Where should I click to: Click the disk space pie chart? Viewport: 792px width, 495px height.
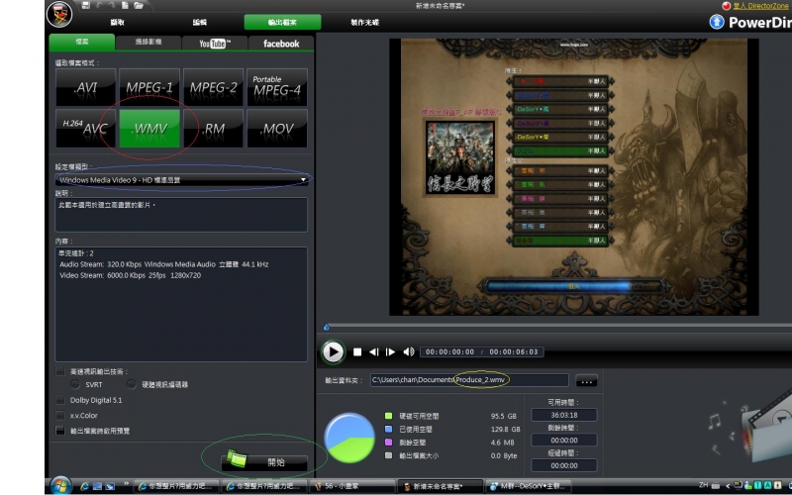[349, 438]
